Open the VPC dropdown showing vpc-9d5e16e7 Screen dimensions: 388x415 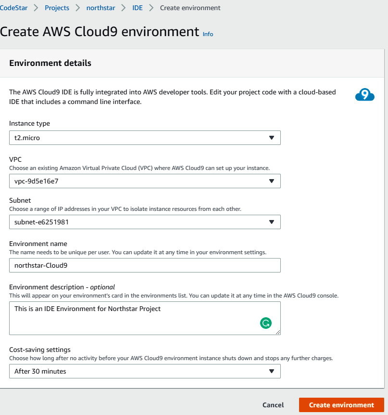(145, 181)
